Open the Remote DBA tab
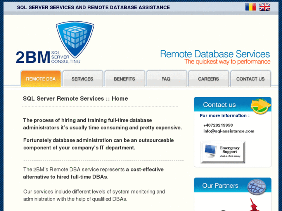The width and height of the screenshot is (282, 211). (x=41, y=79)
